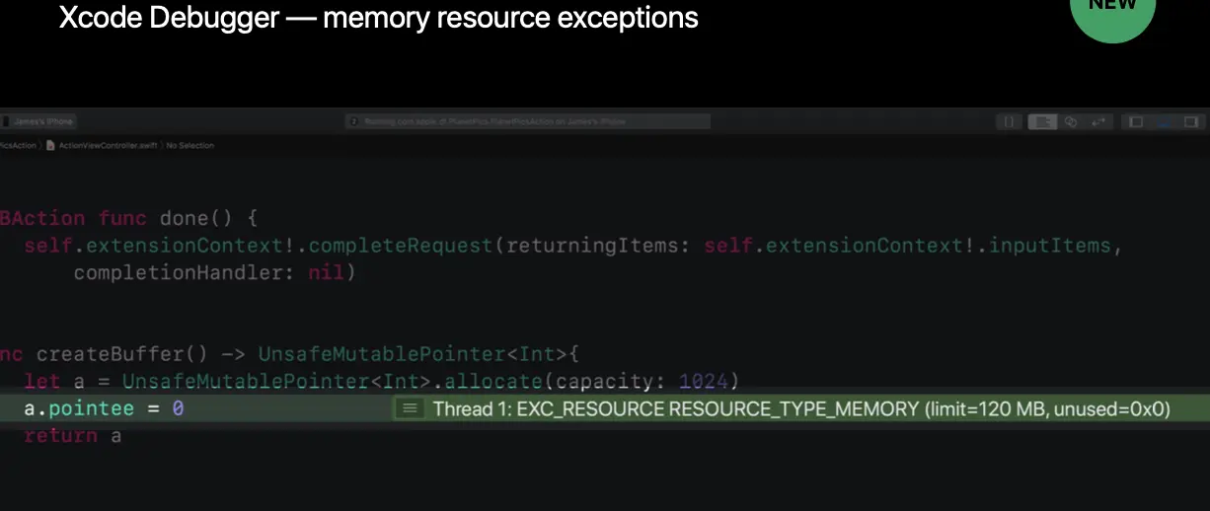Click the EXC_RESOURCE RESOURCE_TYPE_MEMORY error message
The image size is (1210, 511).
click(801, 408)
